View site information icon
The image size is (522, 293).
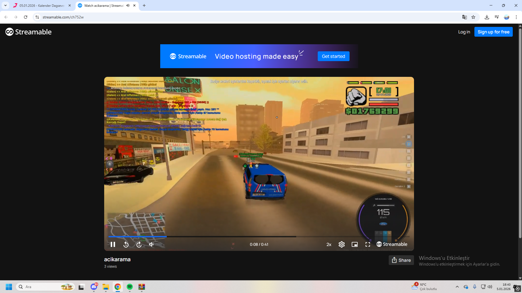[37, 17]
